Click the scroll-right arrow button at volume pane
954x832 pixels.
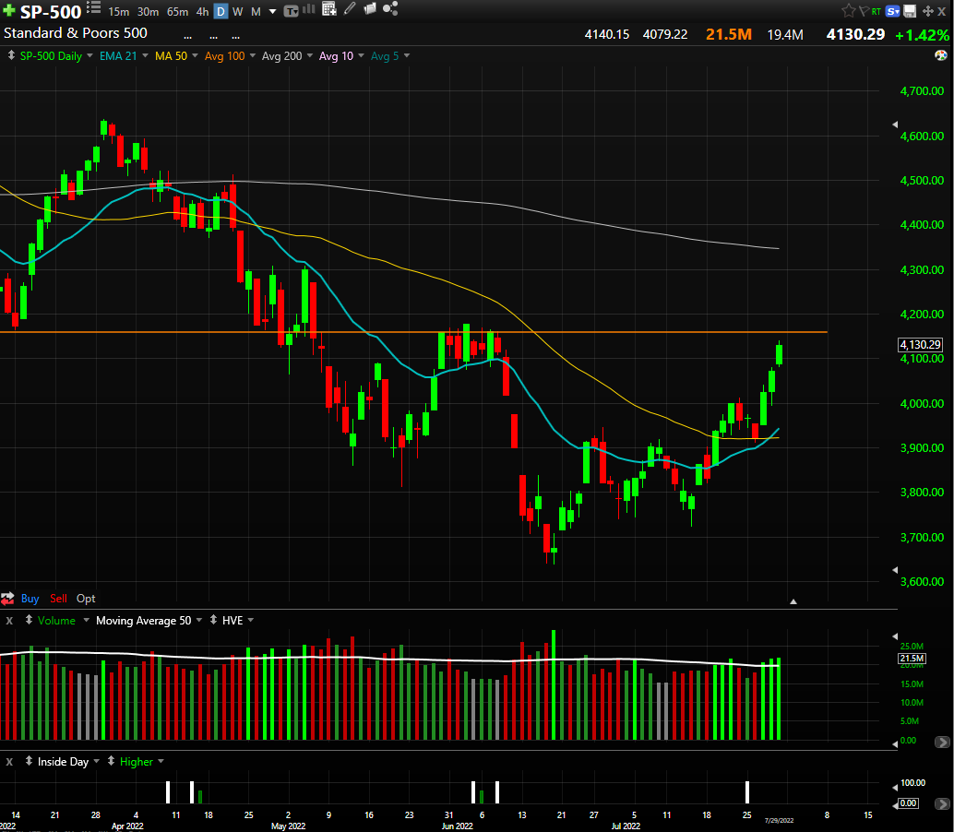pyautogui.click(x=942, y=743)
